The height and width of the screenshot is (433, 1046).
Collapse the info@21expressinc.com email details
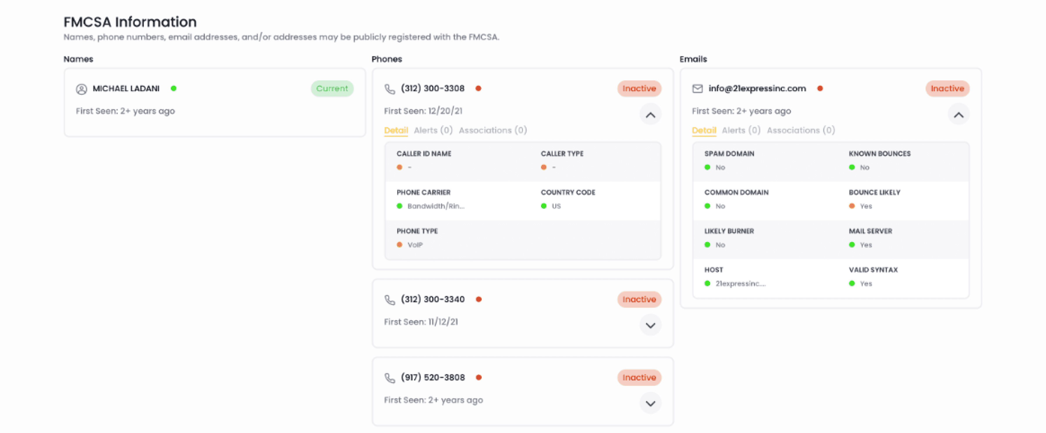click(x=958, y=115)
